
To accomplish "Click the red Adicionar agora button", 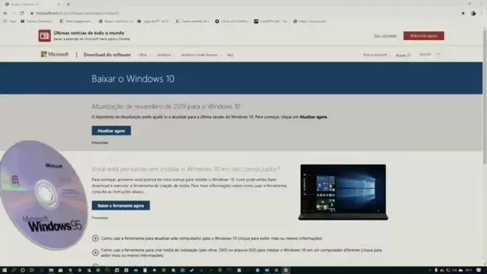I will point(423,35).
